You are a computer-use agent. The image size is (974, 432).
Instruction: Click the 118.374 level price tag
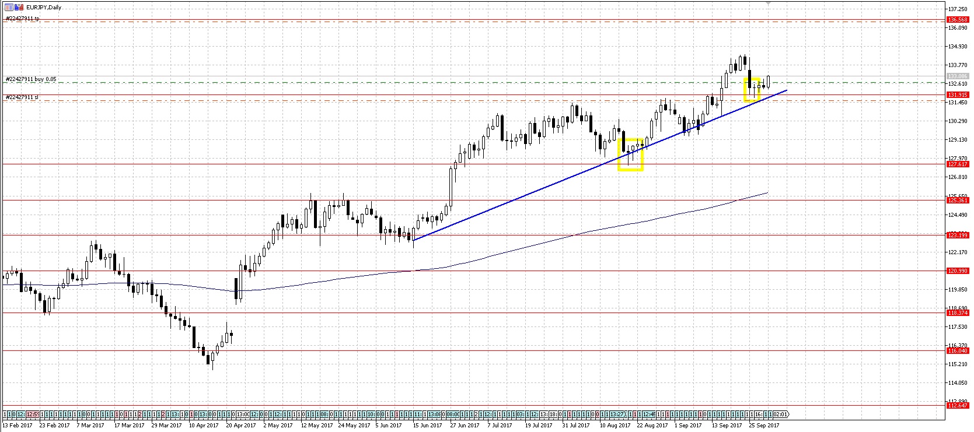(959, 313)
